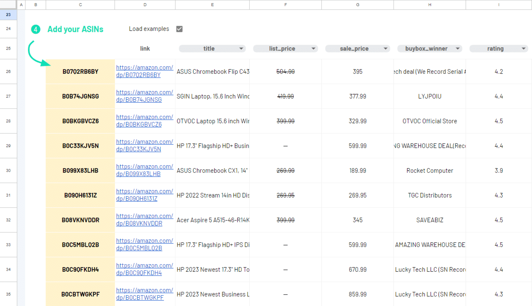Click the OTVOC Official Store cell
Screen dimensions: 532x306
pos(430,121)
